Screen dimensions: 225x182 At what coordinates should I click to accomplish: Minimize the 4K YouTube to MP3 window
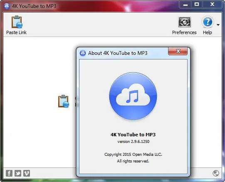click(x=185, y=5)
